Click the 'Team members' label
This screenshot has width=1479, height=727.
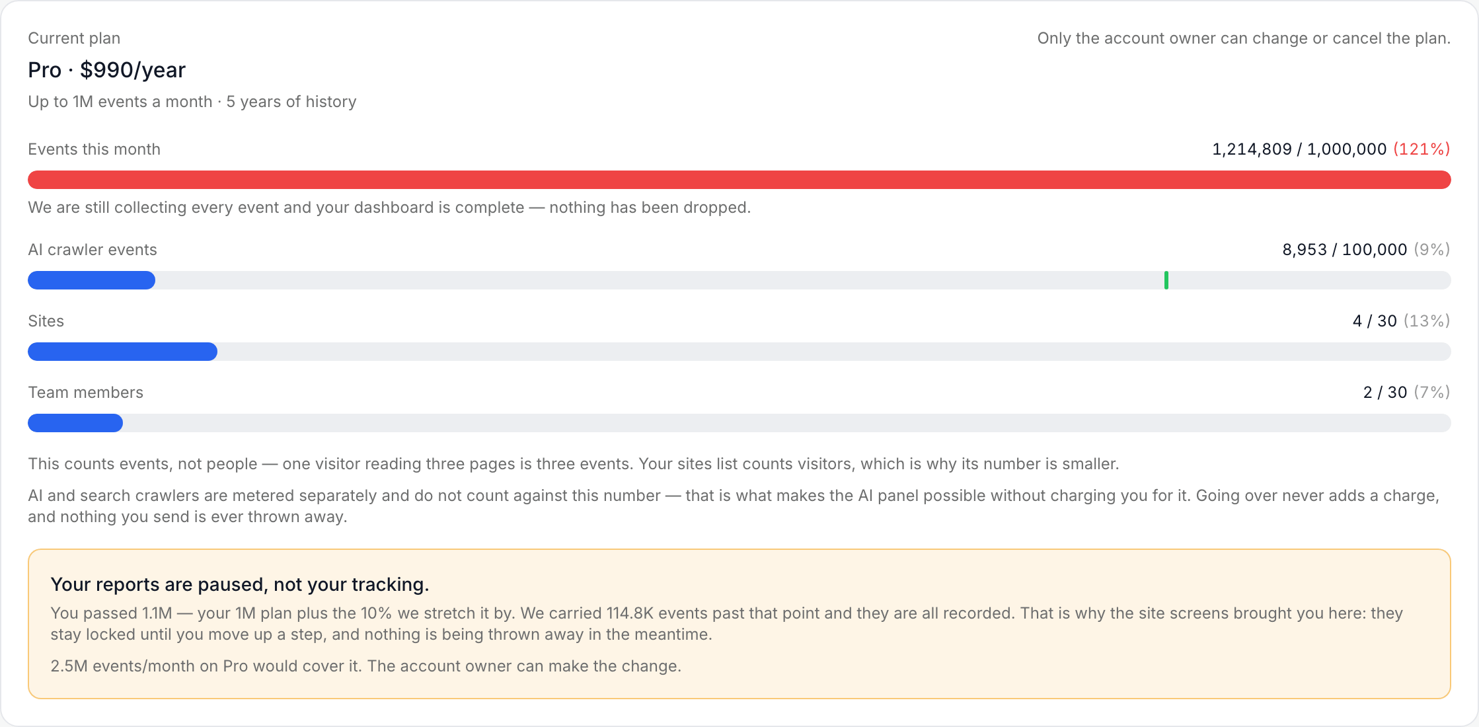tap(85, 393)
